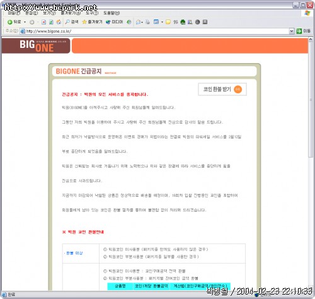Click the Stop loading icon
Image resolution: width=315 pixels, height=299 pixels.
click(43, 22)
